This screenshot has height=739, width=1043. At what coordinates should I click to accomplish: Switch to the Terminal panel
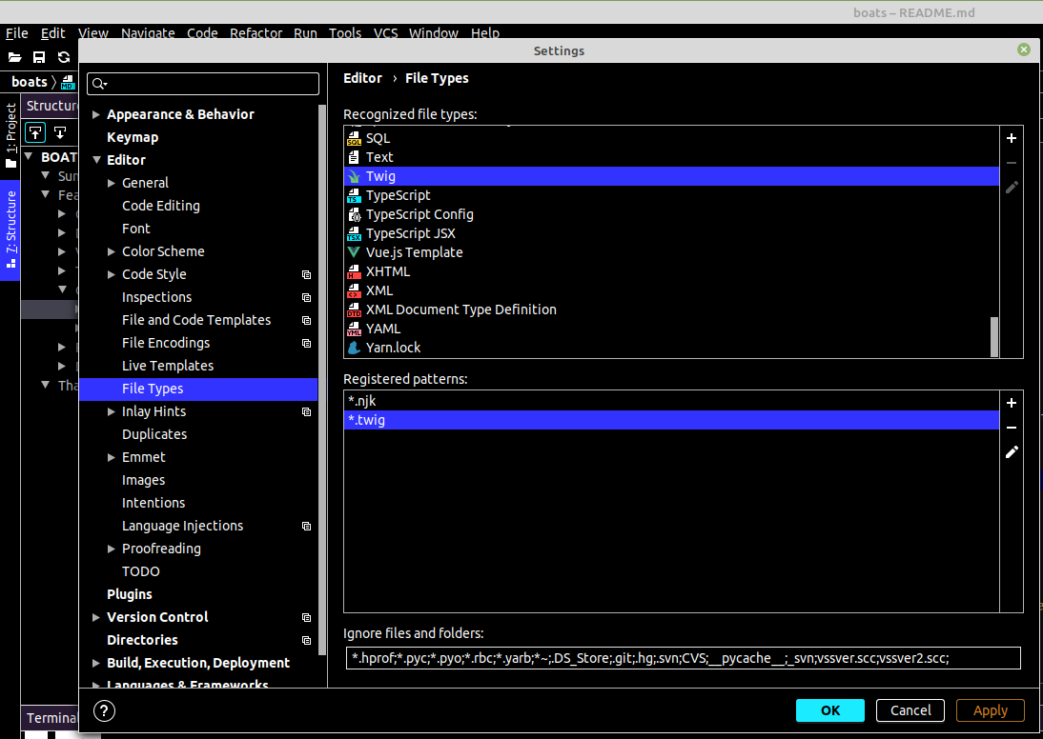(x=50, y=718)
